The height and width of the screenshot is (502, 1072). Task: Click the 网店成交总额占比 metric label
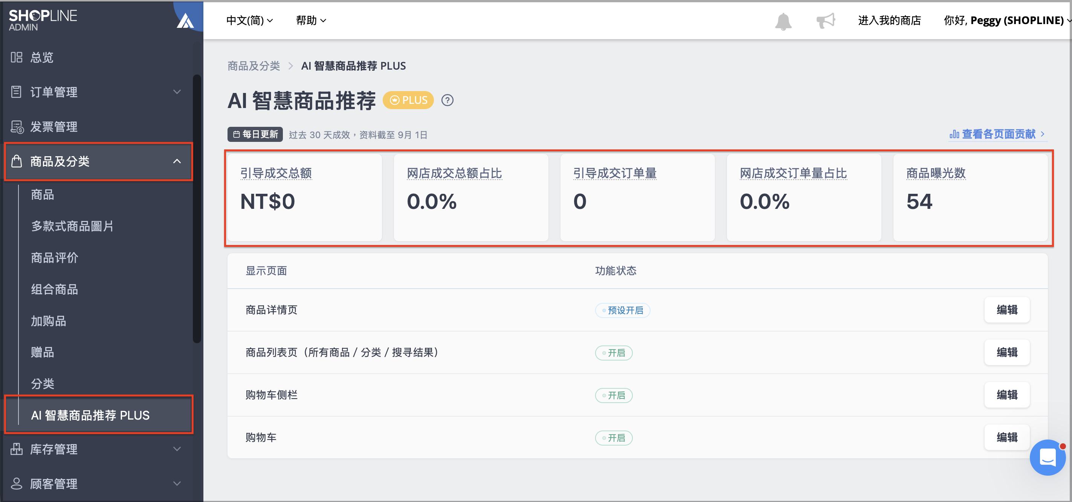(x=454, y=173)
